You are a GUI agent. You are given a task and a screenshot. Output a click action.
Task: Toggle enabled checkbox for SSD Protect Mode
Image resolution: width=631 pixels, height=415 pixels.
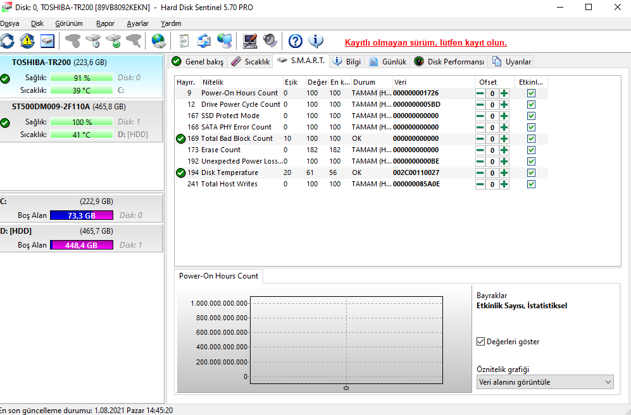point(531,116)
